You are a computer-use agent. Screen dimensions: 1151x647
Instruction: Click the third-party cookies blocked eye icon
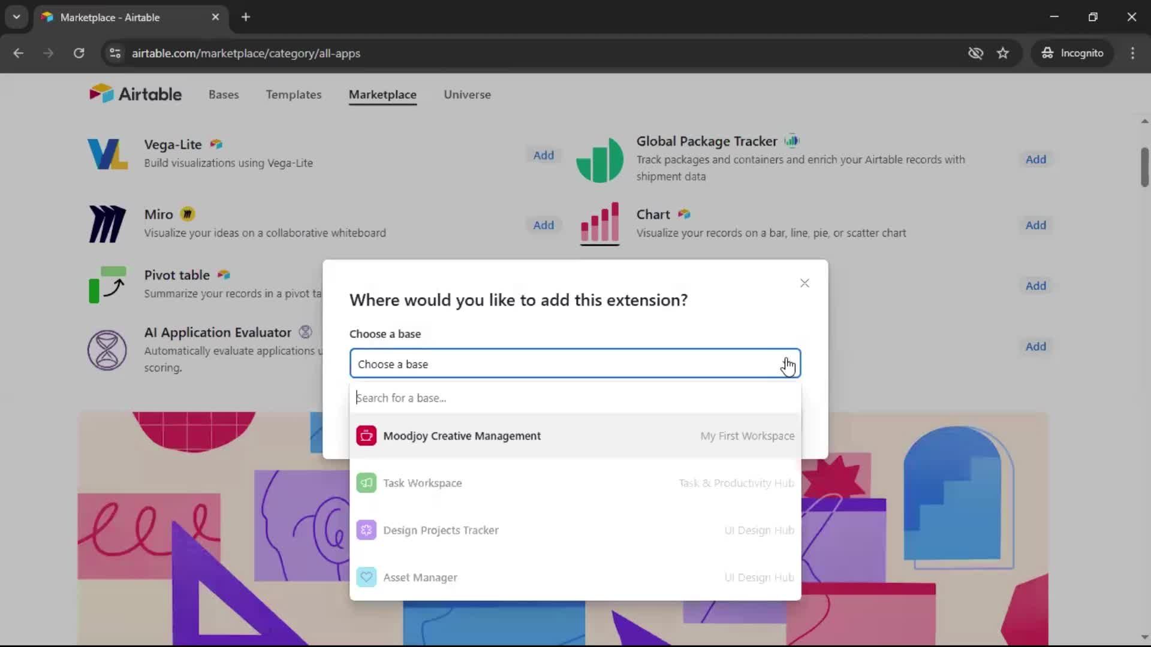click(975, 53)
